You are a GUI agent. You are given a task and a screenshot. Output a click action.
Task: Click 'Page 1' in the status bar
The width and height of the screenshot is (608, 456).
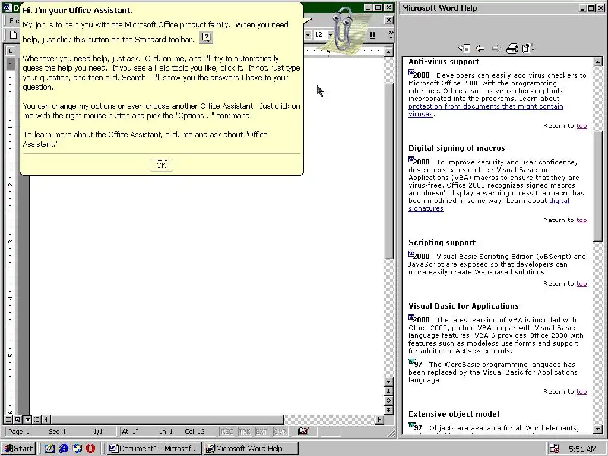coord(19,432)
